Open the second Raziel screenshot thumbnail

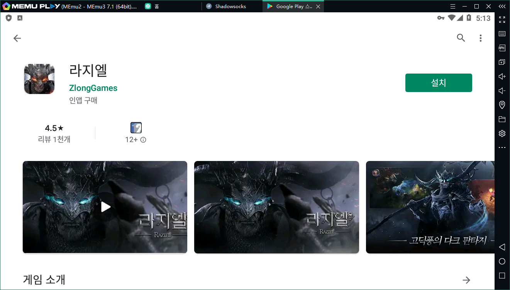pos(276,207)
